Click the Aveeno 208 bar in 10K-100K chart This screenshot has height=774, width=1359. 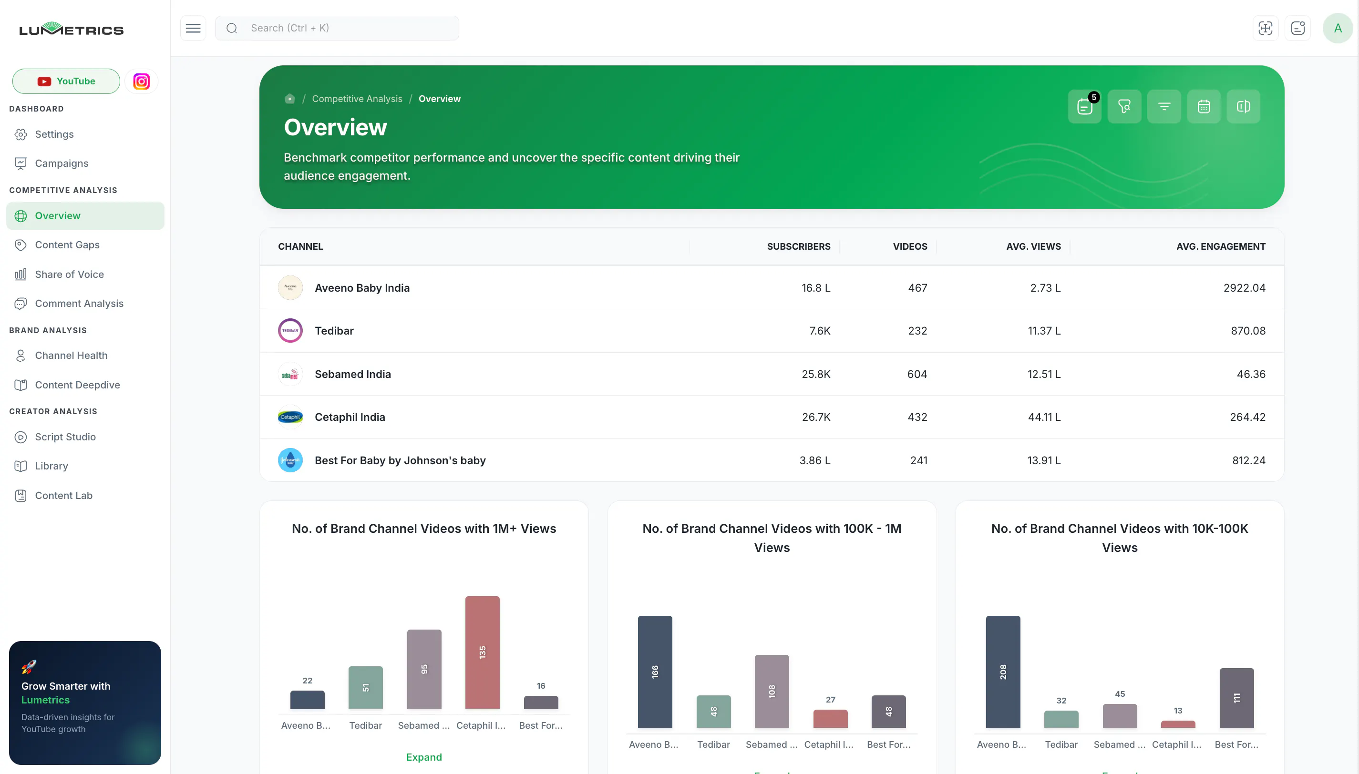[1003, 672]
